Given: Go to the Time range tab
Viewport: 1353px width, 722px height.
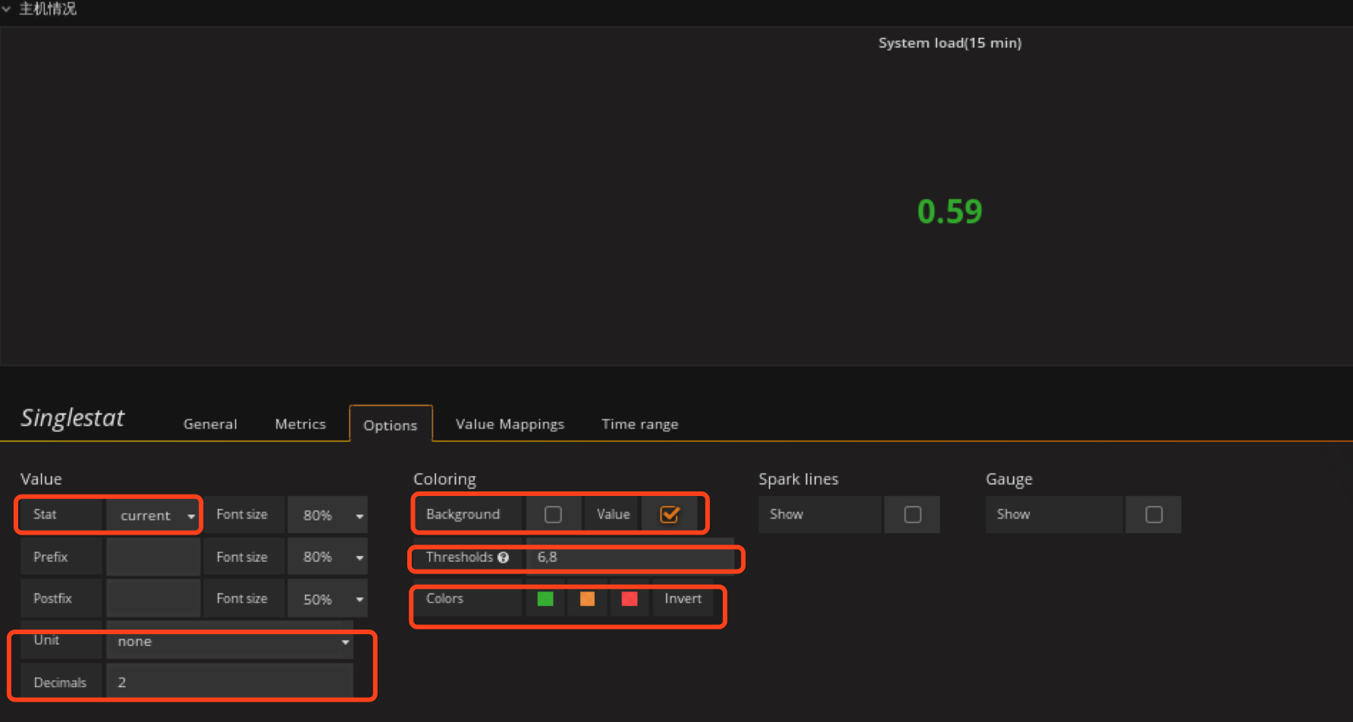Looking at the screenshot, I should (x=639, y=424).
